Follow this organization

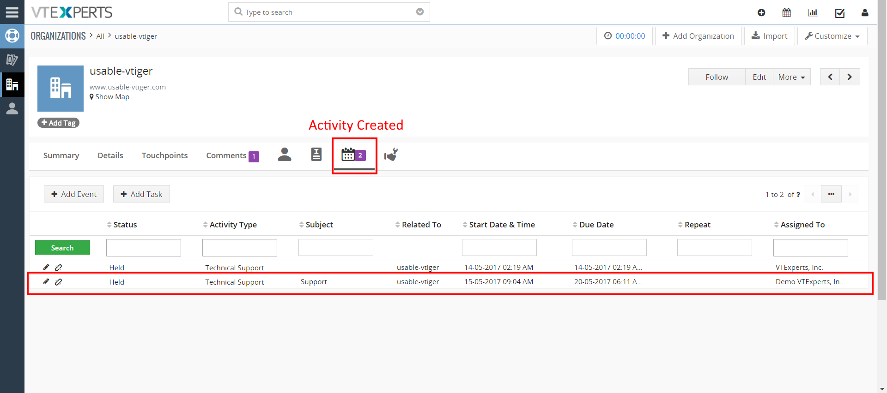[x=717, y=77]
